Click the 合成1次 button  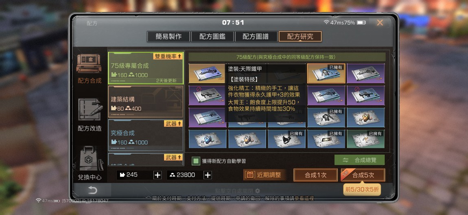tap(315, 175)
